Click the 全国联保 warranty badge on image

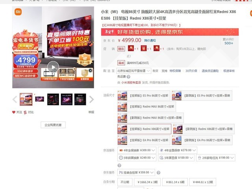85,74
